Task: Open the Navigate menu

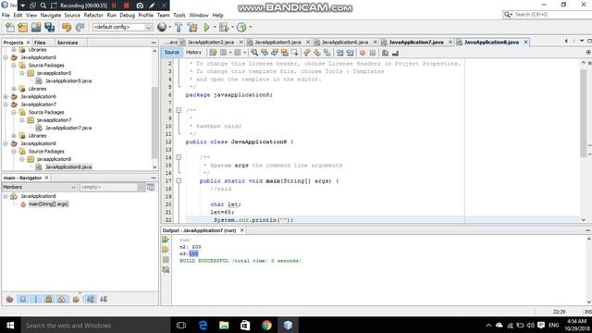Action: [51, 15]
